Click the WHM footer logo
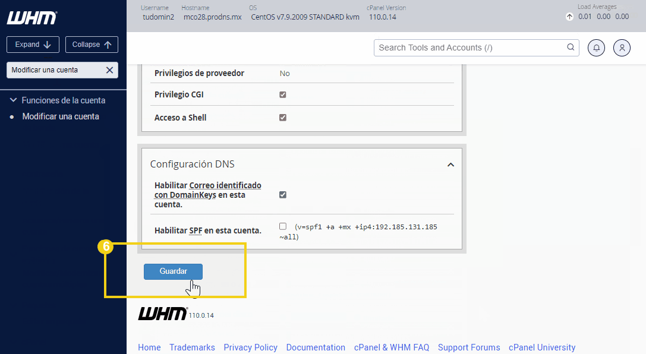Screen dimensions: 646x354 click(x=163, y=314)
